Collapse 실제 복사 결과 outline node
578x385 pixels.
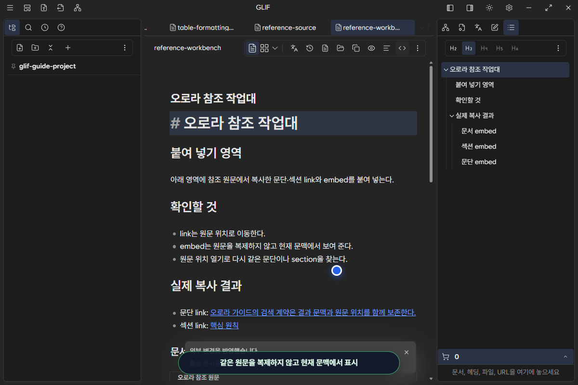point(451,115)
